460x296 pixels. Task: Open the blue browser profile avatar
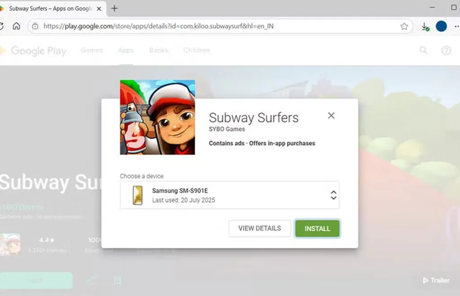(x=441, y=26)
